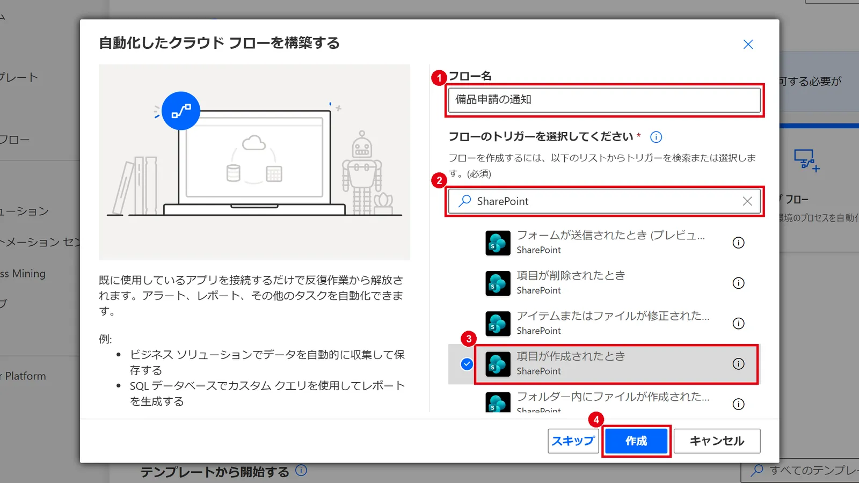Select アイテムまたはファイルが修正された trigger
The width and height of the screenshot is (859, 483).
[604, 323]
